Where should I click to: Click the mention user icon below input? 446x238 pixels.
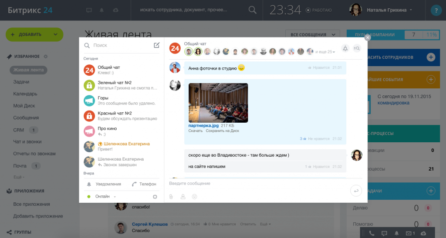183,197
